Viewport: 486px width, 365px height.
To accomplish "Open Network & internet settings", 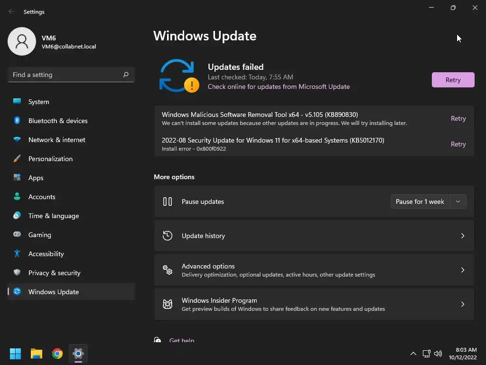I will [71, 140].
